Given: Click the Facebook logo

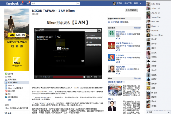Looking at the screenshot, I should point(12,3).
